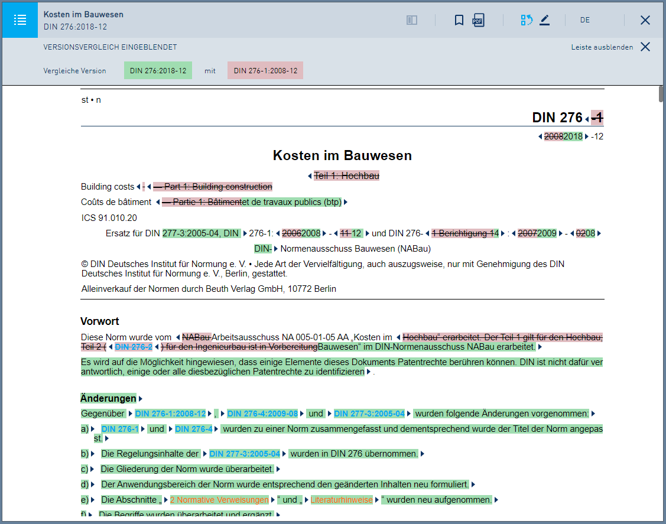Click 'VERSIONSVERGLEICH EINGEBLENDET' label
Image resolution: width=666 pixels, height=524 pixels.
coord(110,47)
